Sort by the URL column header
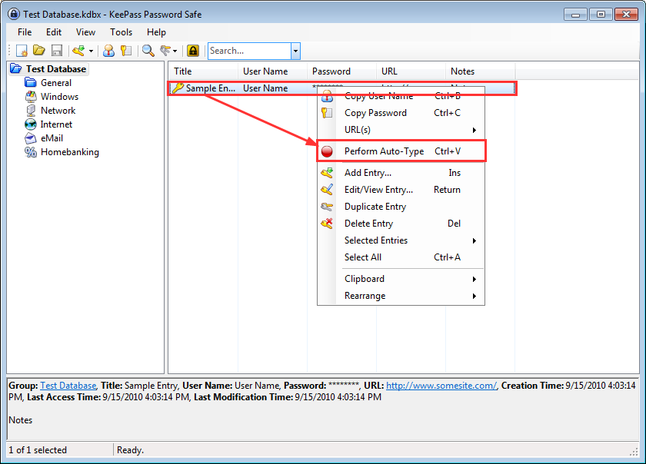646x464 pixels. click(x=411, y=71)
